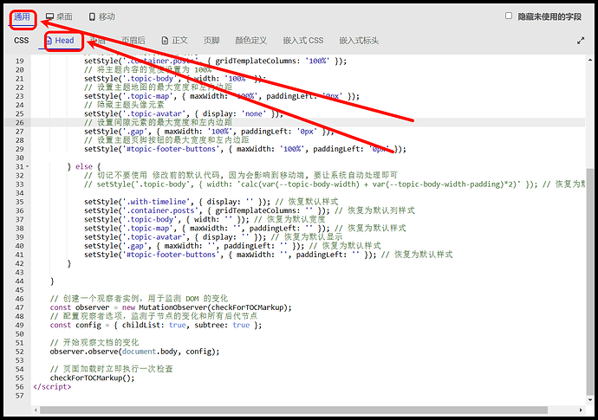Collapse the code fold arrow at line 31
This screenshot has width=598, height=420.
pos(28,166)
